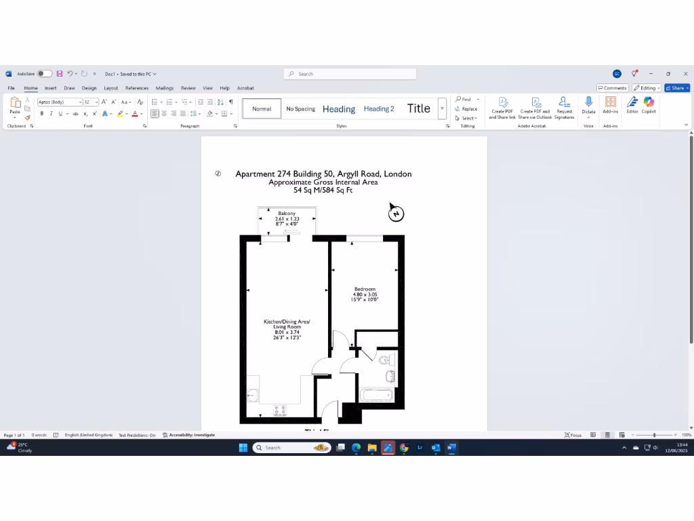Start Dictate voice input
Screen dimensions: 694x521
pyautogui.click(x=588, y=104)
